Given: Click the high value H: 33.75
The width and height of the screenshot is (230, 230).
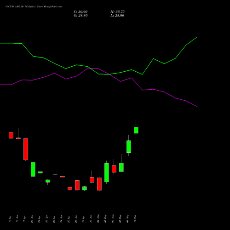Looking at the screenshot, I should click(x=117, y=12).
